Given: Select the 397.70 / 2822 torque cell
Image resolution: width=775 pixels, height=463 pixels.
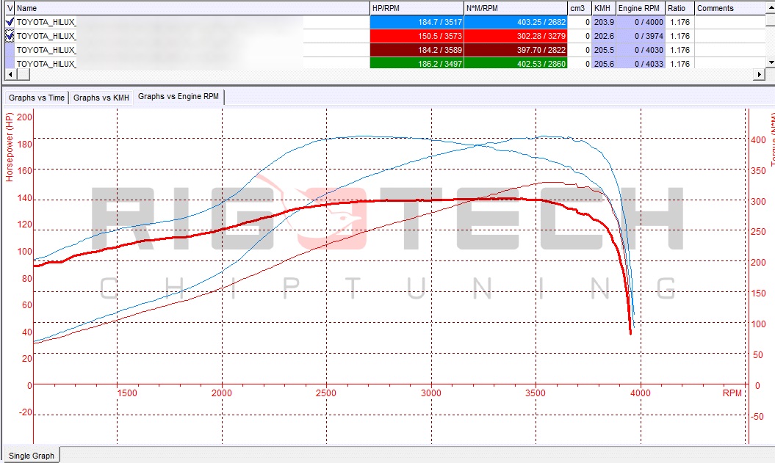Looking at the screenshot, I should pyautogui.click(x=516, y=49).
